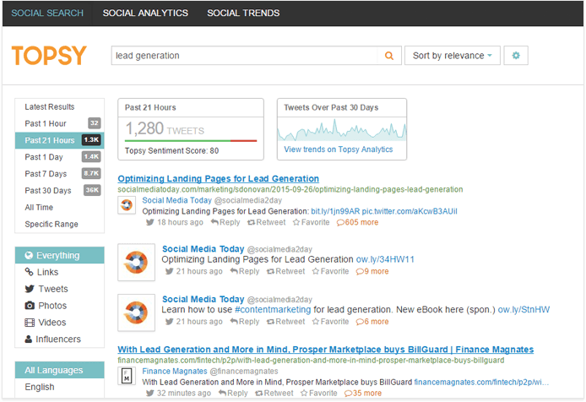
Task: Select All Languages filter
Action: (60, 370)
